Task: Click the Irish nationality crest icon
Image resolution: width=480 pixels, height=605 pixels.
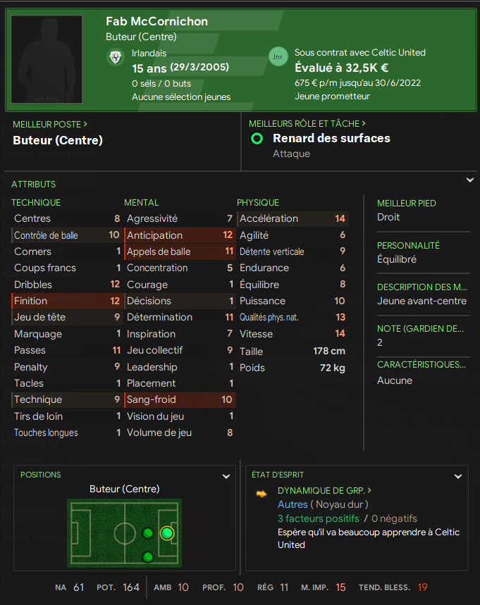Action: (x=116, y=58)
